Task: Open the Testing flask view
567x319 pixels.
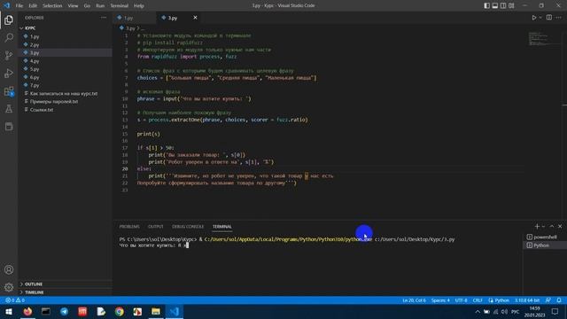Action: coord(9,108)
